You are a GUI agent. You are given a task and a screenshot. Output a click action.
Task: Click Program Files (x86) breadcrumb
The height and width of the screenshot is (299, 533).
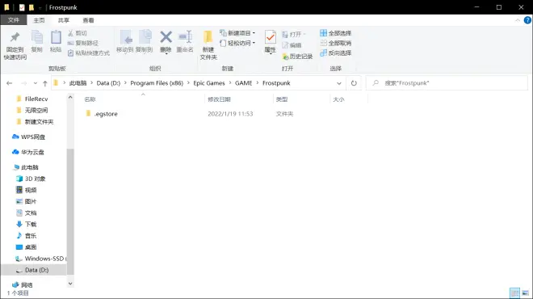(157, 83)
